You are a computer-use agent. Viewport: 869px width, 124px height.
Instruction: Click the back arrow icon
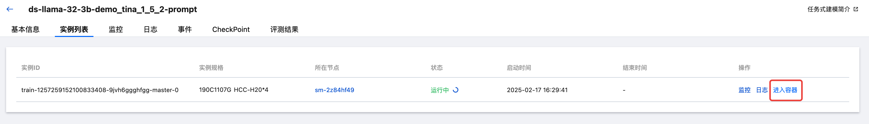pyautogui.click(x=10, y=9)
